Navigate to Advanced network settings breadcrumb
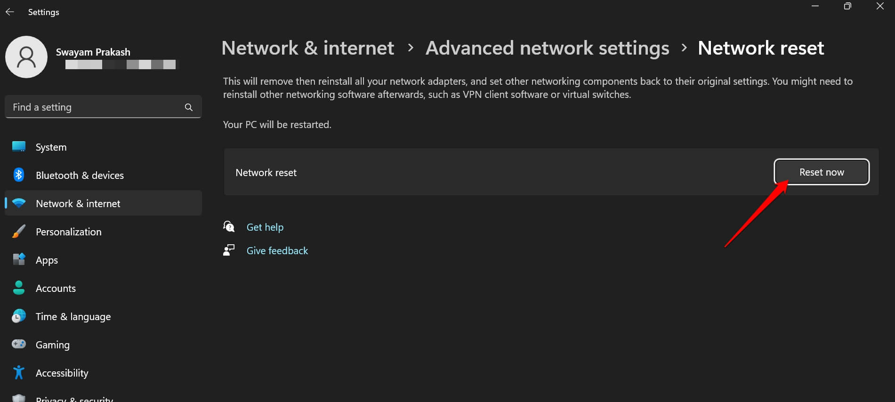 [547, 48]
